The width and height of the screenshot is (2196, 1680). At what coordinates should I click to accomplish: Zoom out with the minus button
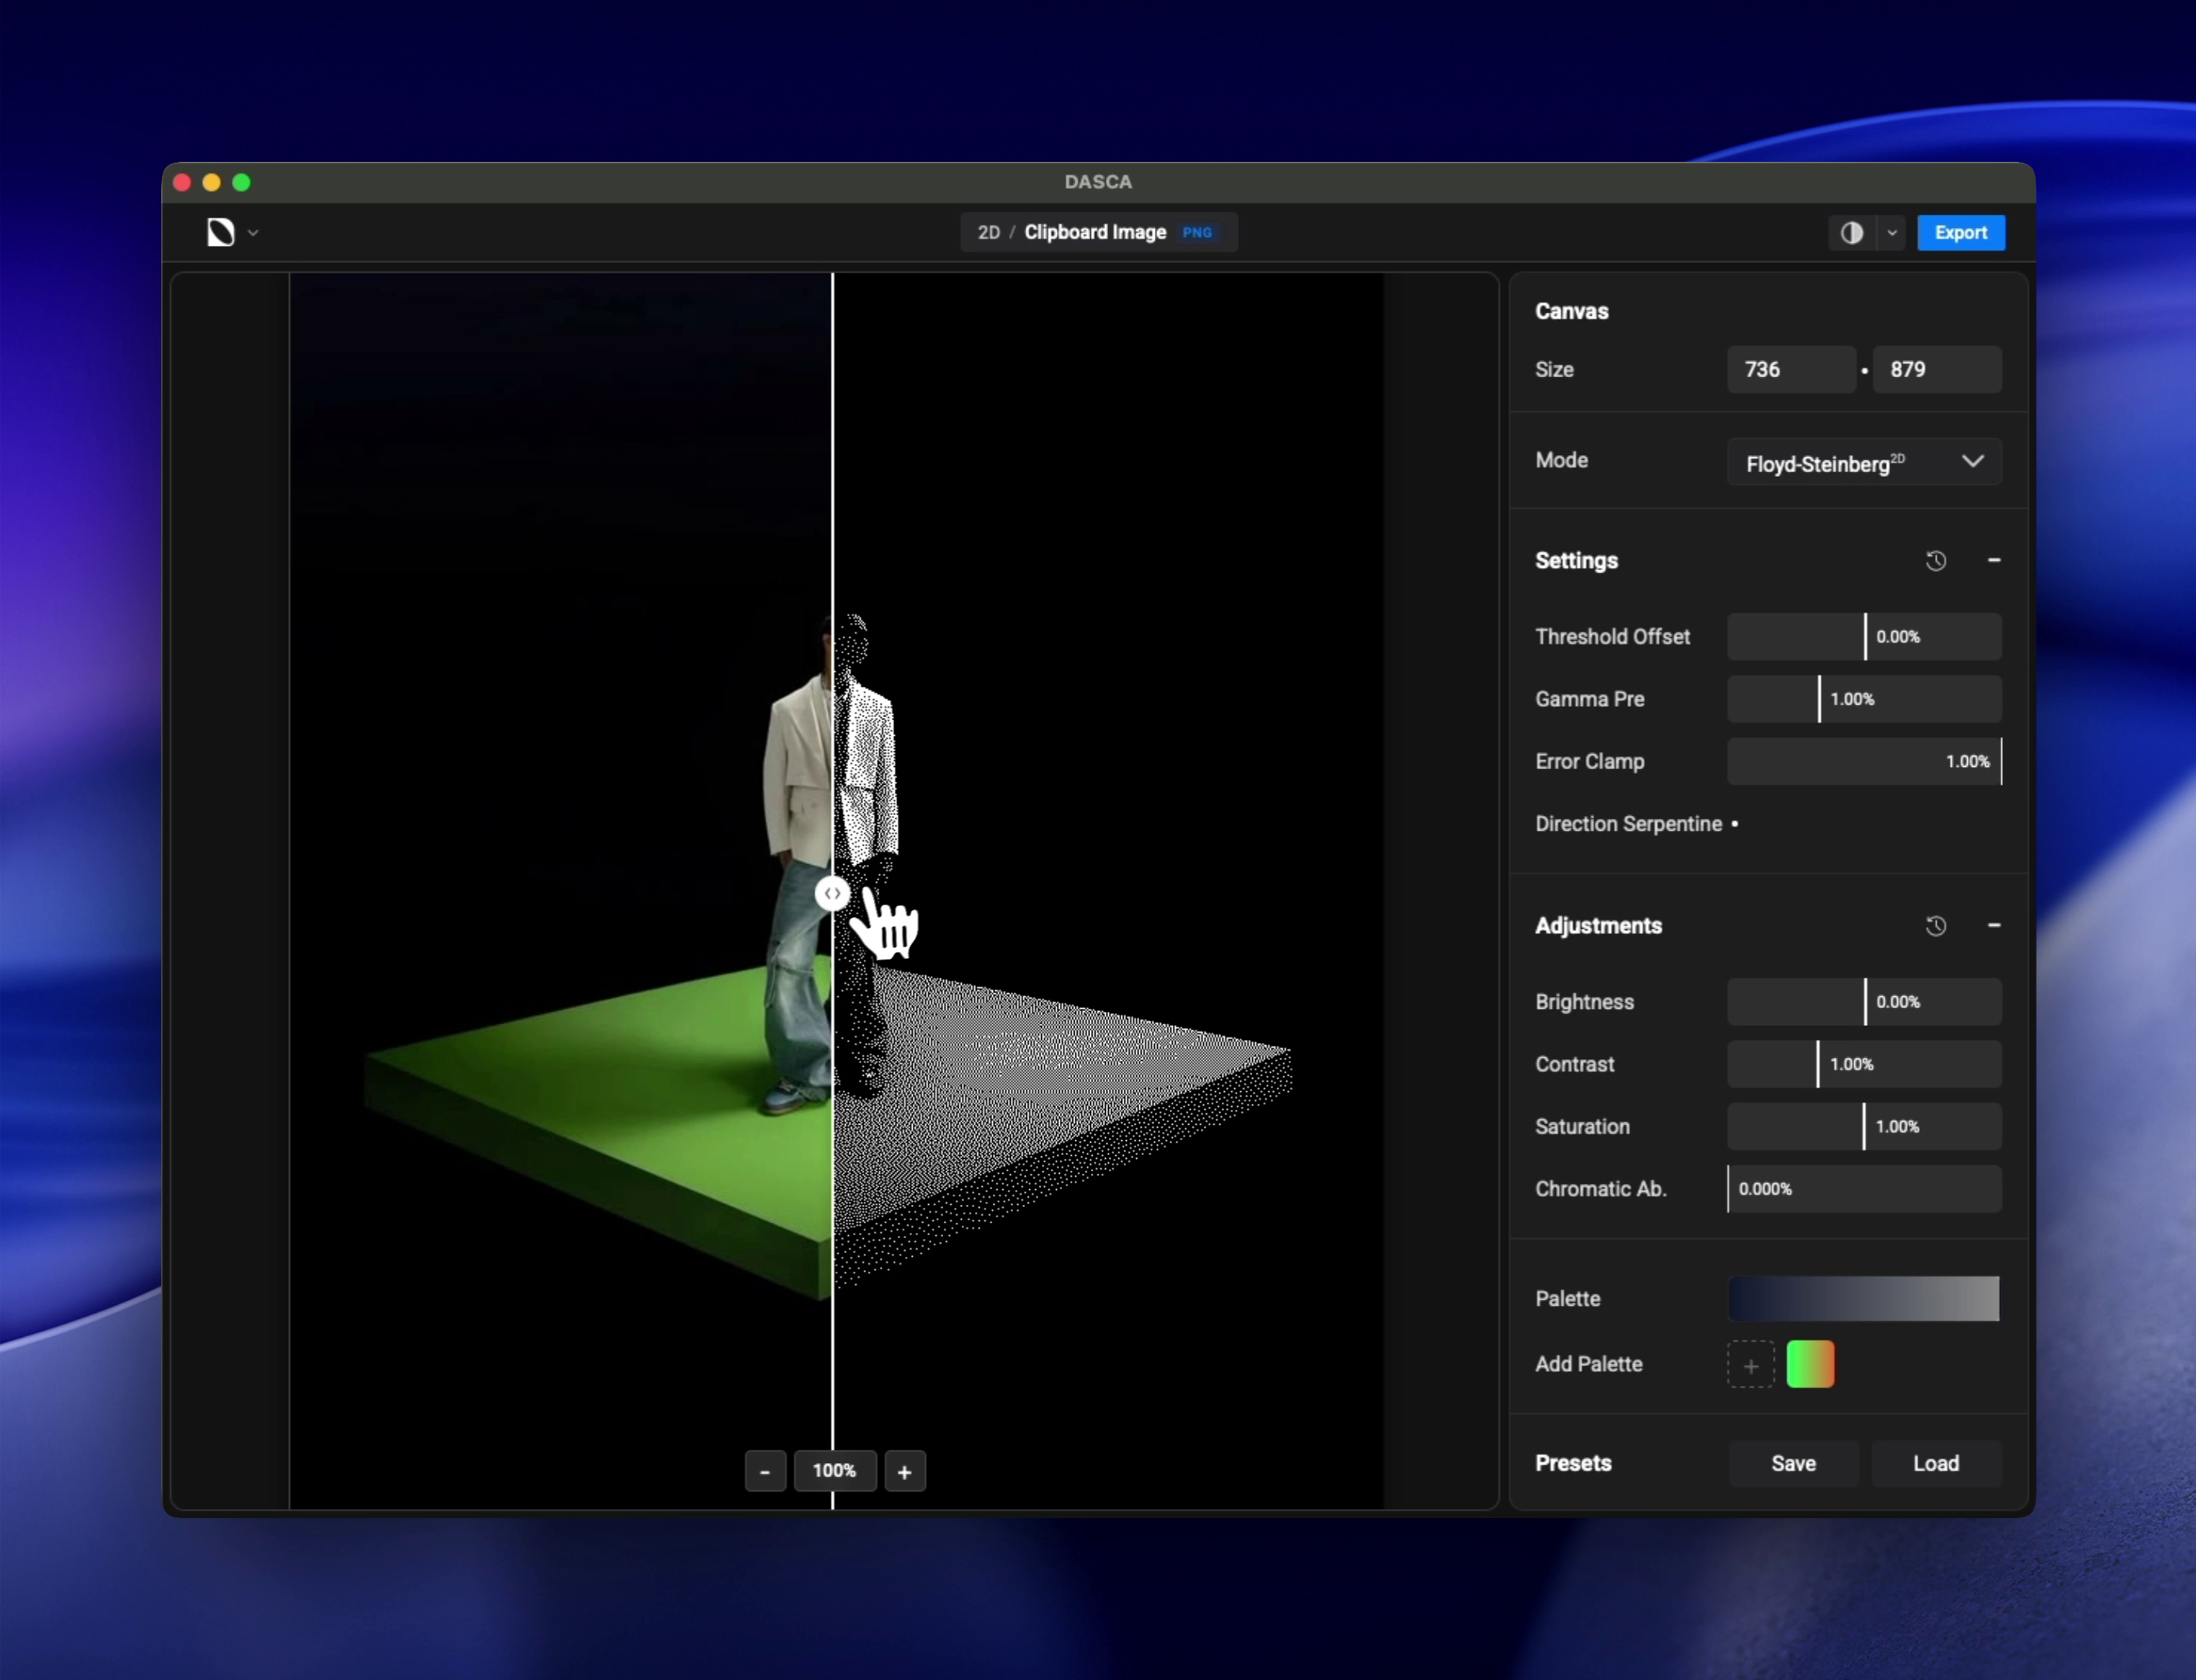pos(764,1471)
